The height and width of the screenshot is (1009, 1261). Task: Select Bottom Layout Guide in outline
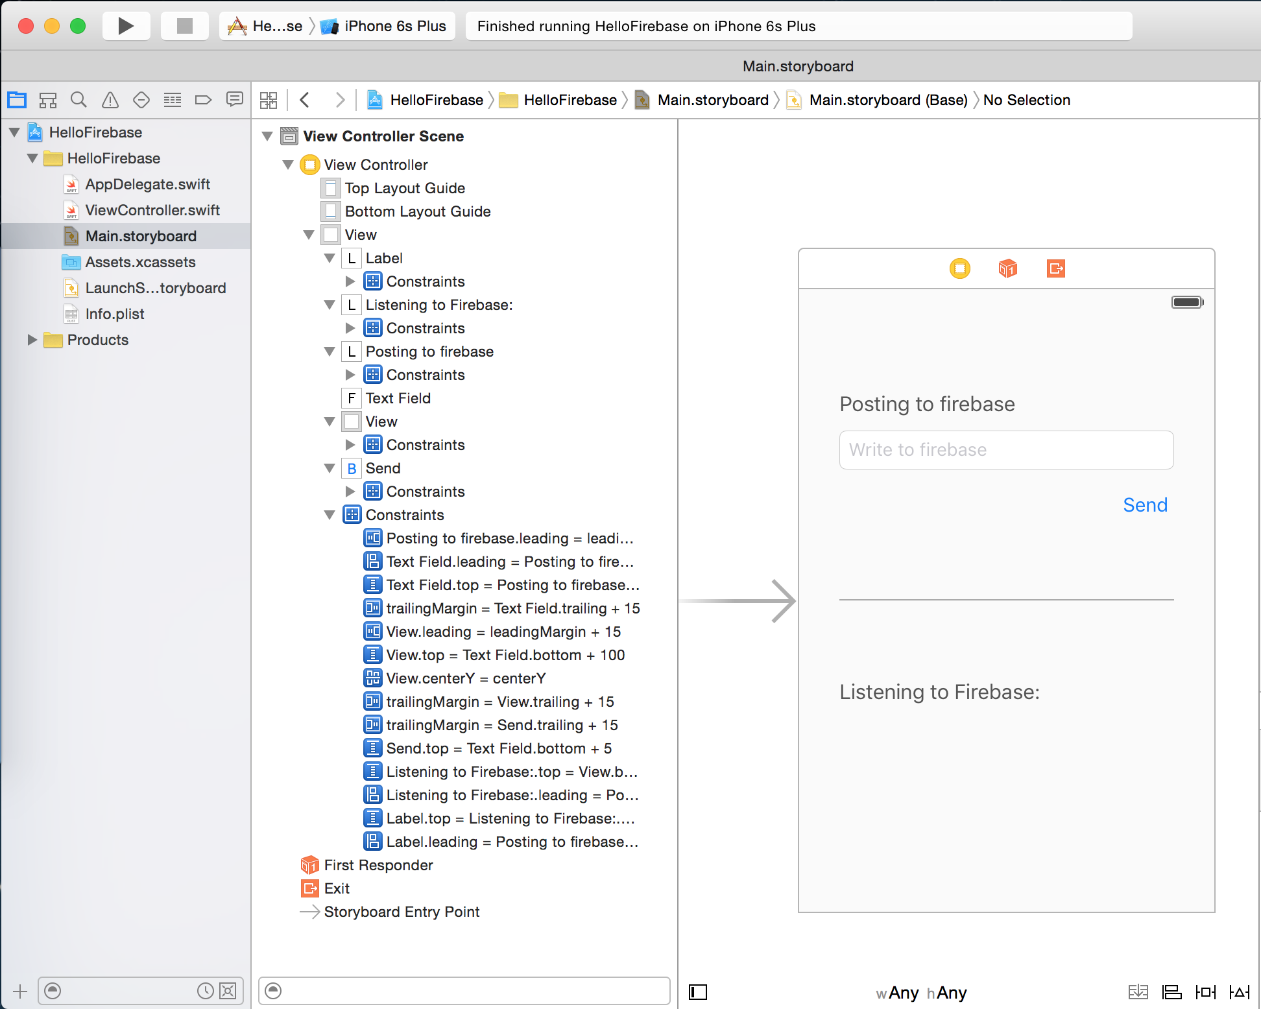[418, 211]
